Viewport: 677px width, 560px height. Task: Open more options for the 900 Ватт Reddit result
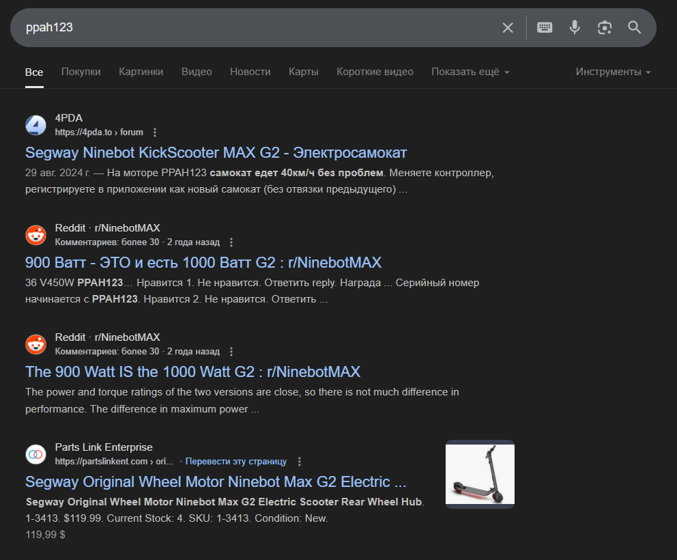(x=231, y=242)
